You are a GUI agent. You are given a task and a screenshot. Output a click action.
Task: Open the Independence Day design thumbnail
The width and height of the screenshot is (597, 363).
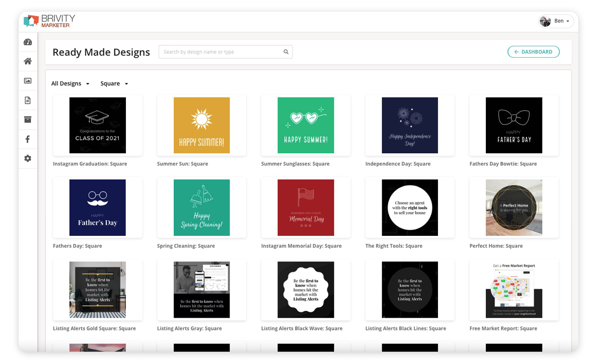point(410,125)
